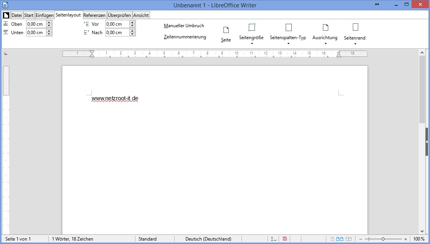Image resolution: width=430 pixels, height=244 pixels.
Task: Toggle the insert mode status icon
Action: coord(273,239)
